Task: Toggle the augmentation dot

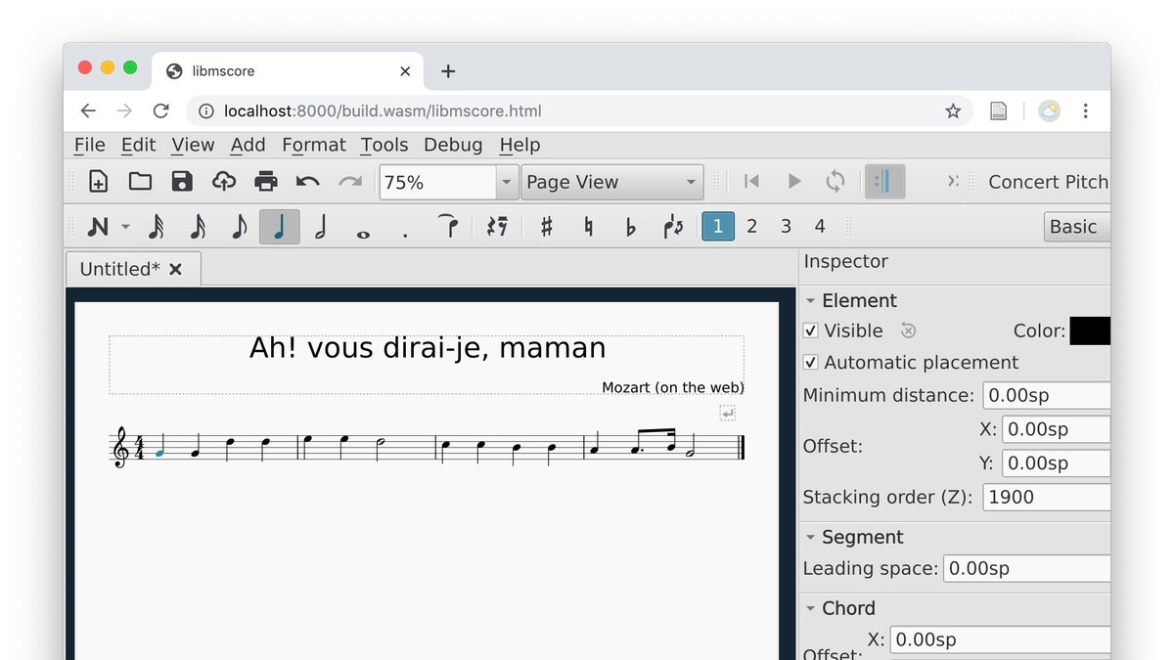Action: click(405, 235)
